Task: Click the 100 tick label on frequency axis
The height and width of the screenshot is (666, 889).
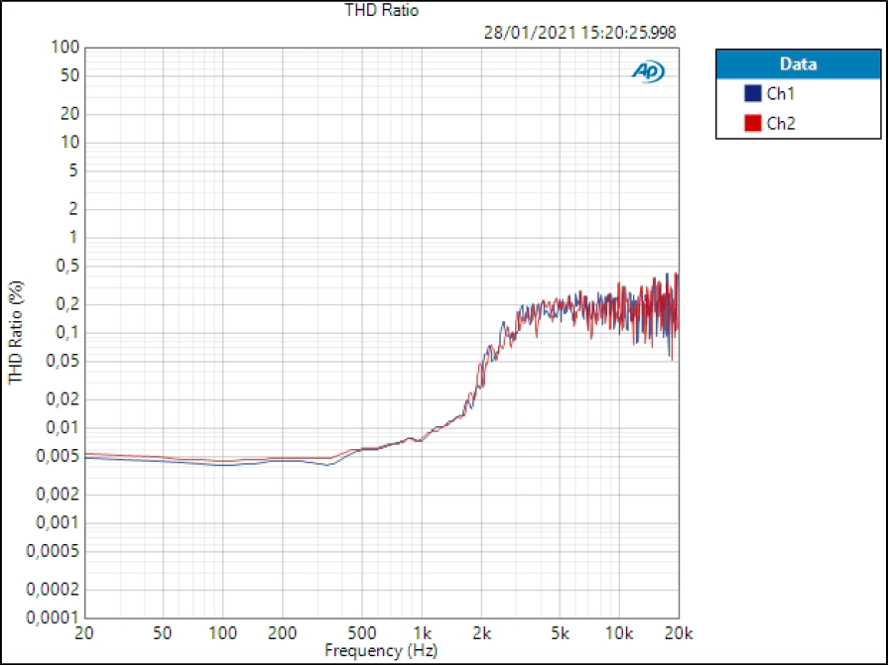Action: (x=223, y=633)
